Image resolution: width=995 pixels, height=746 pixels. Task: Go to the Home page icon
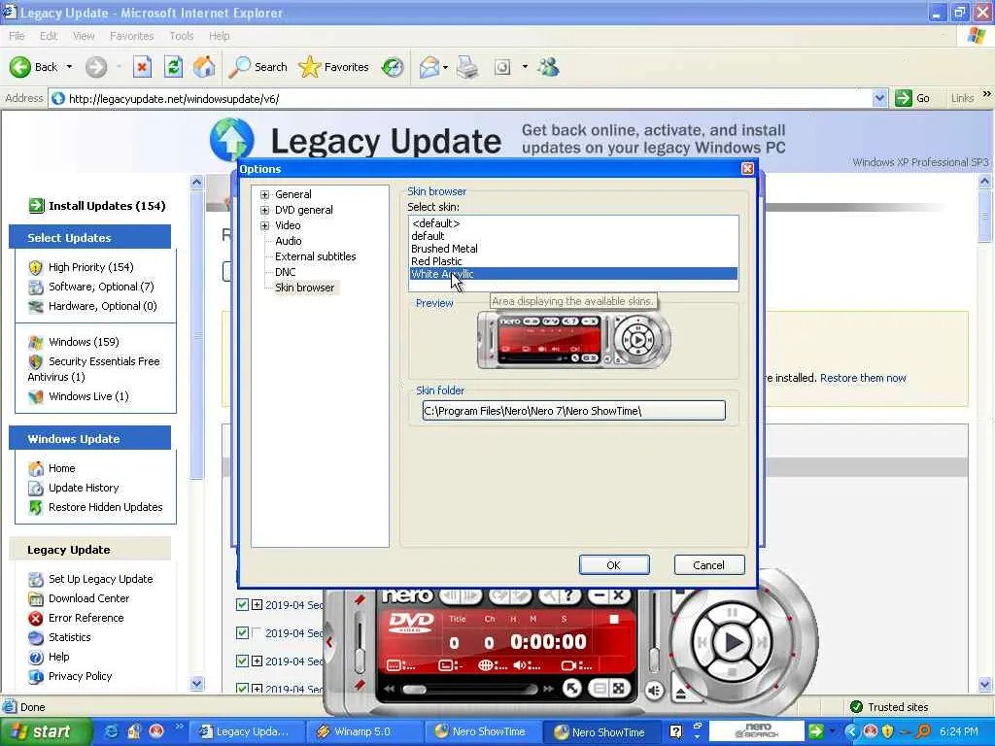(204, 67)
